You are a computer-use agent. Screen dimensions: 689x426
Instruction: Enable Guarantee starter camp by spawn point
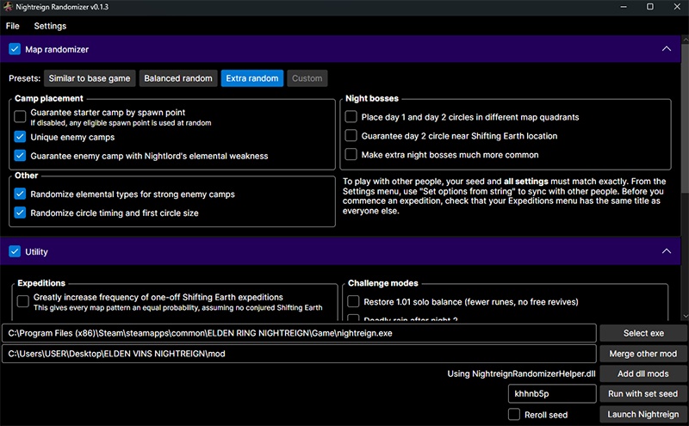[x=20, y=116]
